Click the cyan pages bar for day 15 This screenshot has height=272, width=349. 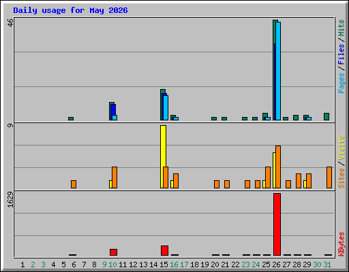pyautogui.click(x=166, y=107)
